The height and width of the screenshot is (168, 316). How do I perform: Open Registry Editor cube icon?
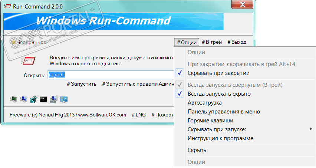[x=34, y=99]
